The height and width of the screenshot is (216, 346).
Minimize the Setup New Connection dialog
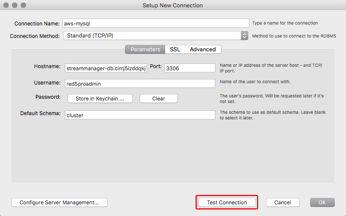point(15,5)
